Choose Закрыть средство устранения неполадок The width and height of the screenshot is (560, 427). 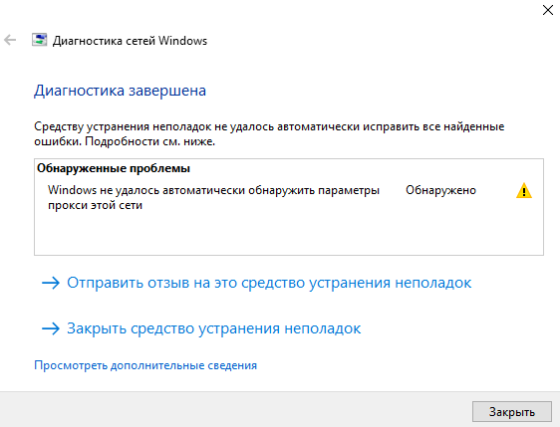tap(214, 328)
